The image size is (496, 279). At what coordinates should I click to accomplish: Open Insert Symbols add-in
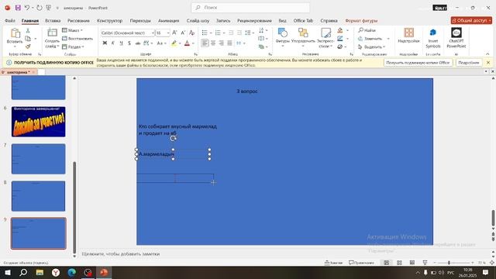433,38
